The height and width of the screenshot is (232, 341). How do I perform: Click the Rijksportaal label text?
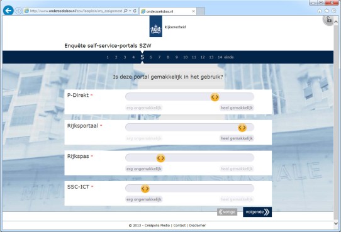coord(82,126)
